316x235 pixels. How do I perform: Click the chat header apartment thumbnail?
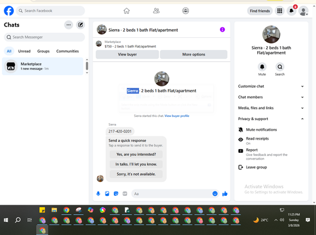coord(102,30)
